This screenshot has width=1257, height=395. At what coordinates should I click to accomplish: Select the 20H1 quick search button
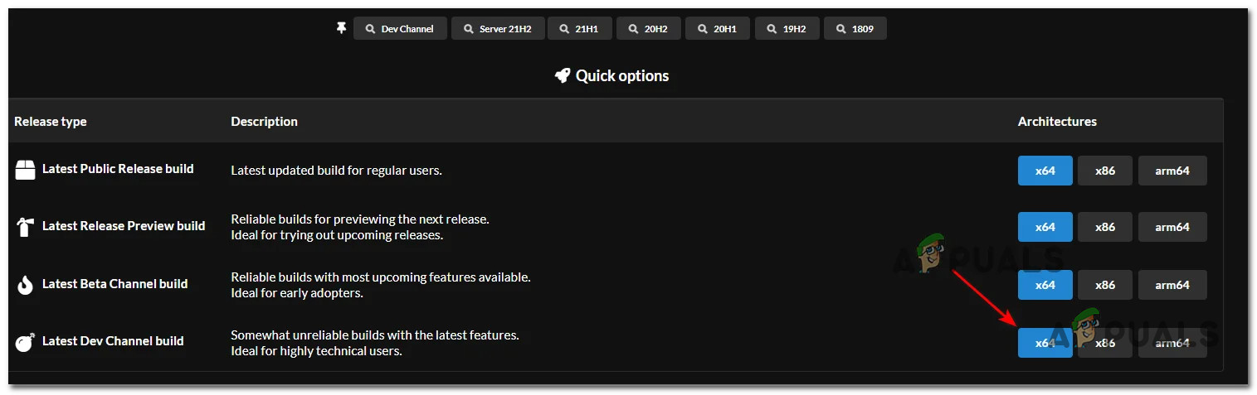click(x=717, y=29)
